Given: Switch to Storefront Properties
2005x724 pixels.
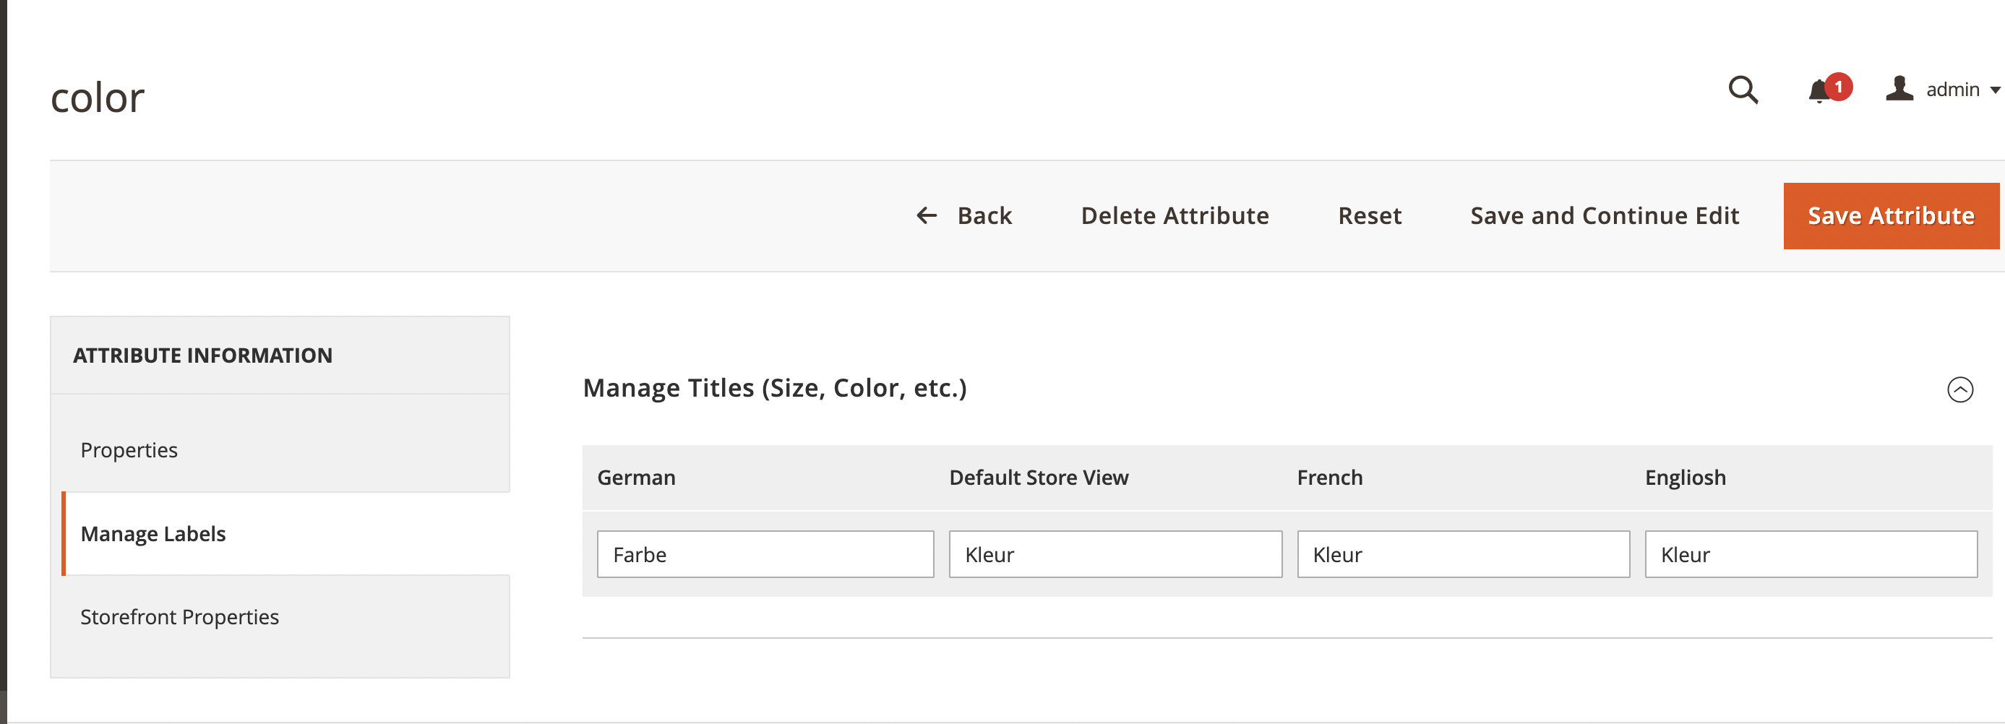Looking at the screenshot, I should pyautogui.click(x=179, y=616).
